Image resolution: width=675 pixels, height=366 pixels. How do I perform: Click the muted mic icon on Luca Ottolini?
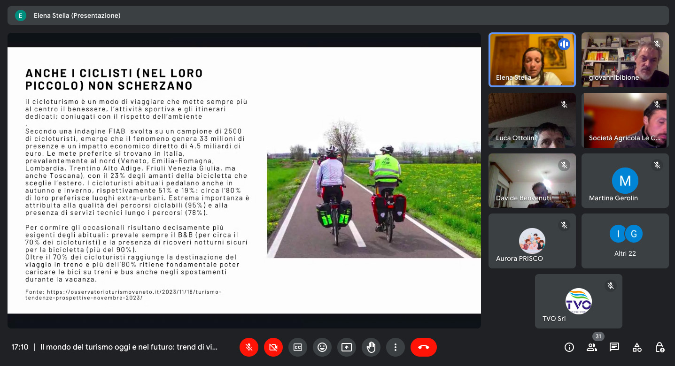pos(564,105)
